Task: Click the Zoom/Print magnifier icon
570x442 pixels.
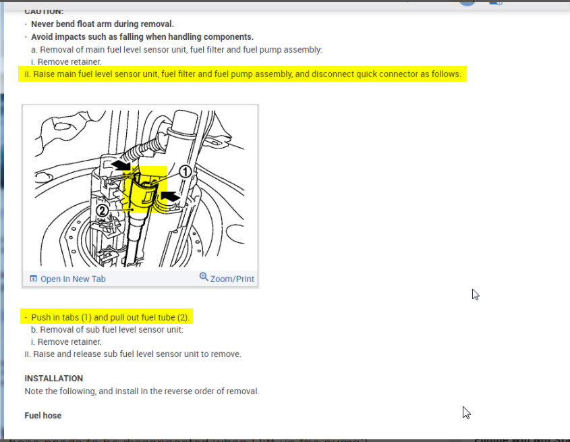Action: click(x=204, y=277)
